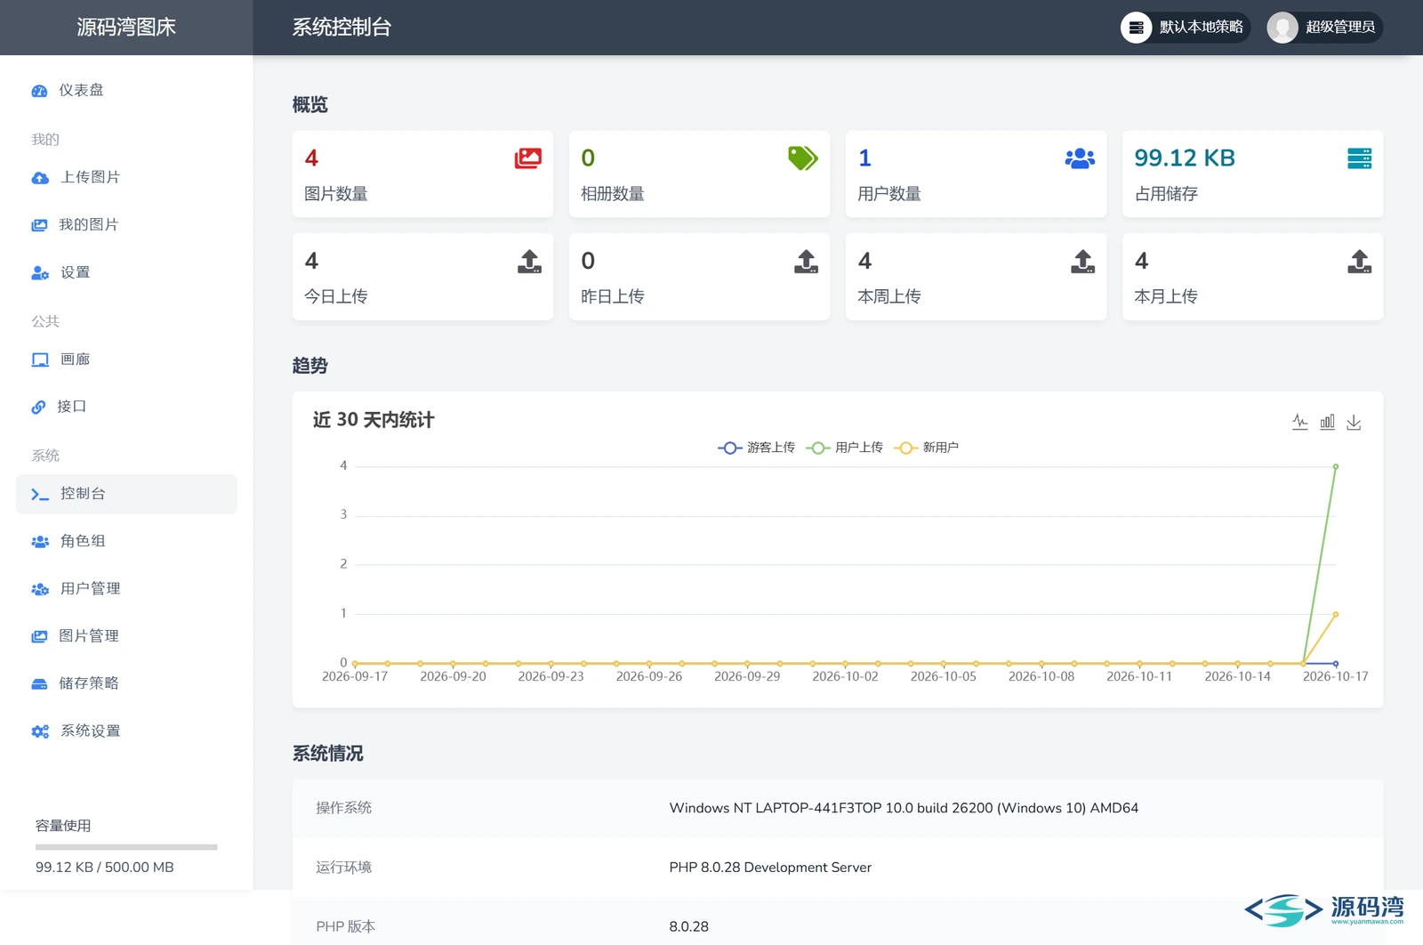Click the 默认本地策略 strategy button
This screenshot has height=945, width=1423.
point(1185,28)
